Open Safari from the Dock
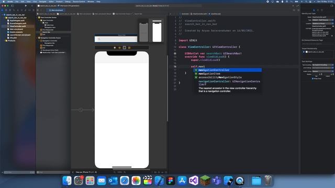This screenshot has width=335, height=188. [125, 181]
